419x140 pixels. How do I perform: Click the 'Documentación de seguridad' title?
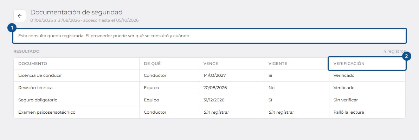[x=76, y=12]
